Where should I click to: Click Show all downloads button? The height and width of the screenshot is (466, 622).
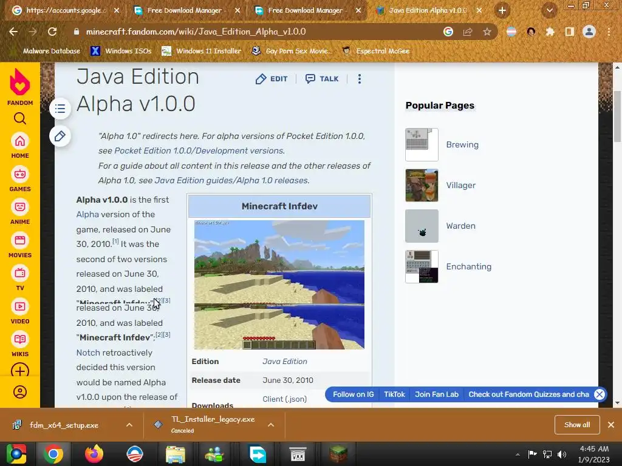coord(577,425)
